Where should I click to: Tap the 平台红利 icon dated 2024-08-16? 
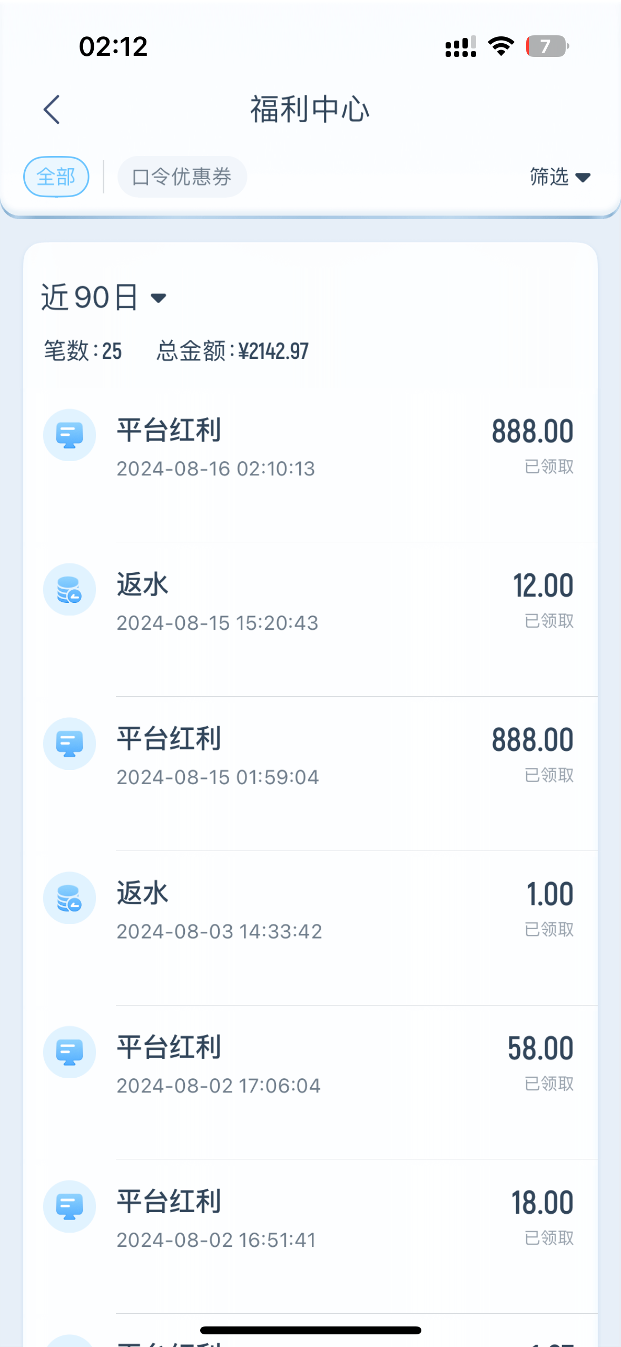pos(70,435)
